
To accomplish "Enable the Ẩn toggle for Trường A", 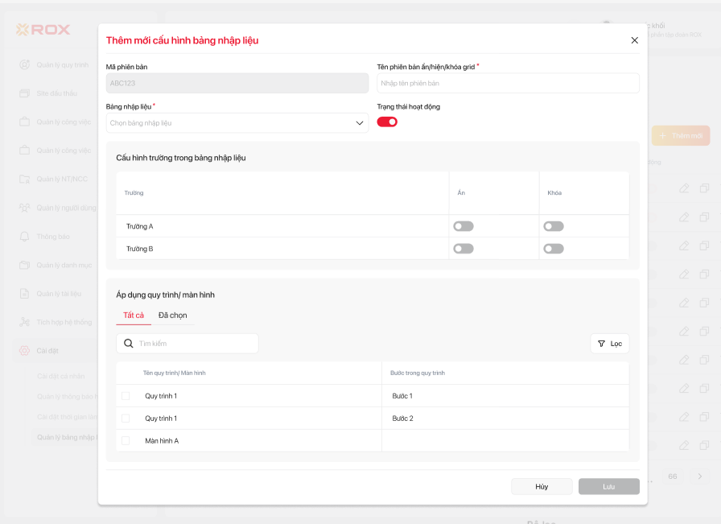I will [463, 226].
